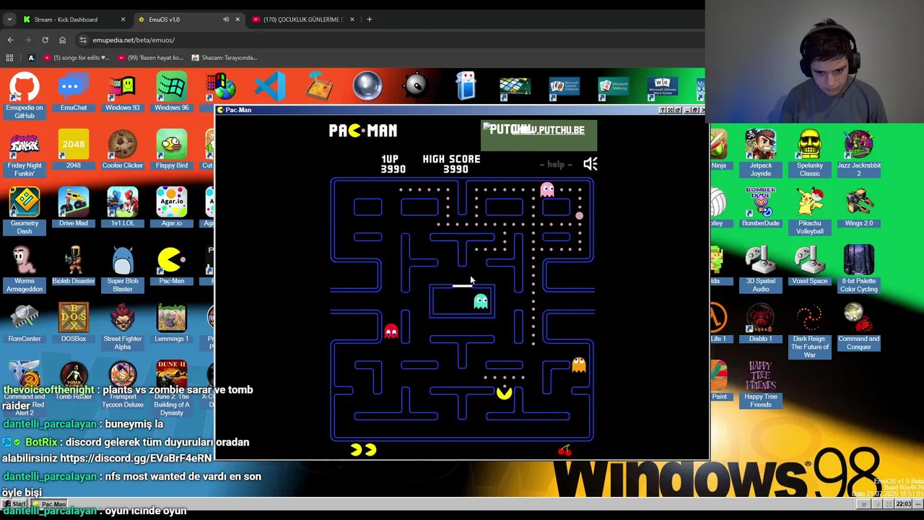Launch the Spelunky Classic icon
Screen dimensions: 924x520
(x=810, y=153)
